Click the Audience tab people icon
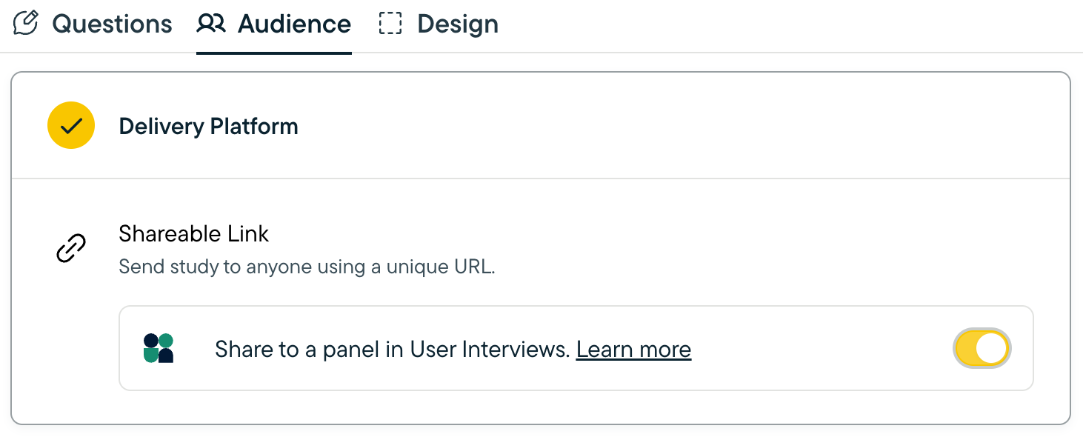This screenshot has width=1083, height=437. [x=211, y=24]
